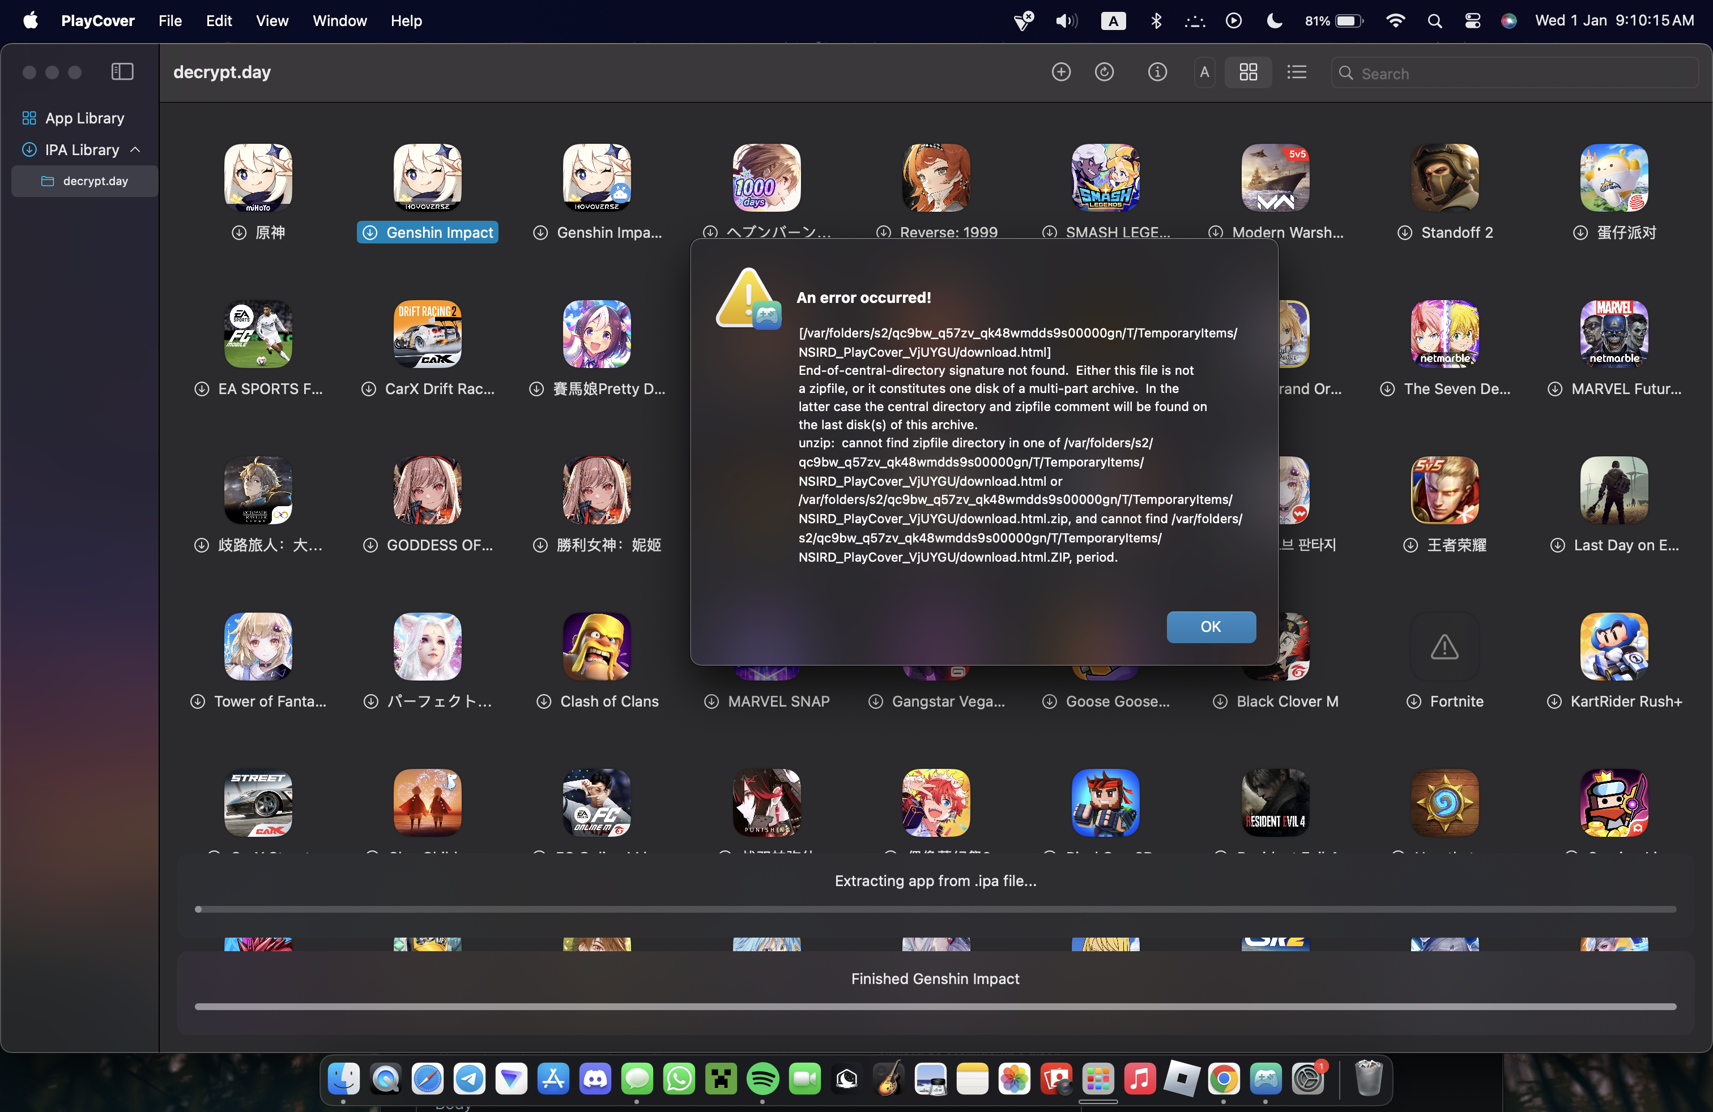Toggle Focus moon icon in menu bar
This screenshot has width=1713, height=1112.
coord(1273,21)
